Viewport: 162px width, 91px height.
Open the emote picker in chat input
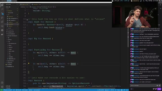(159, 85)
